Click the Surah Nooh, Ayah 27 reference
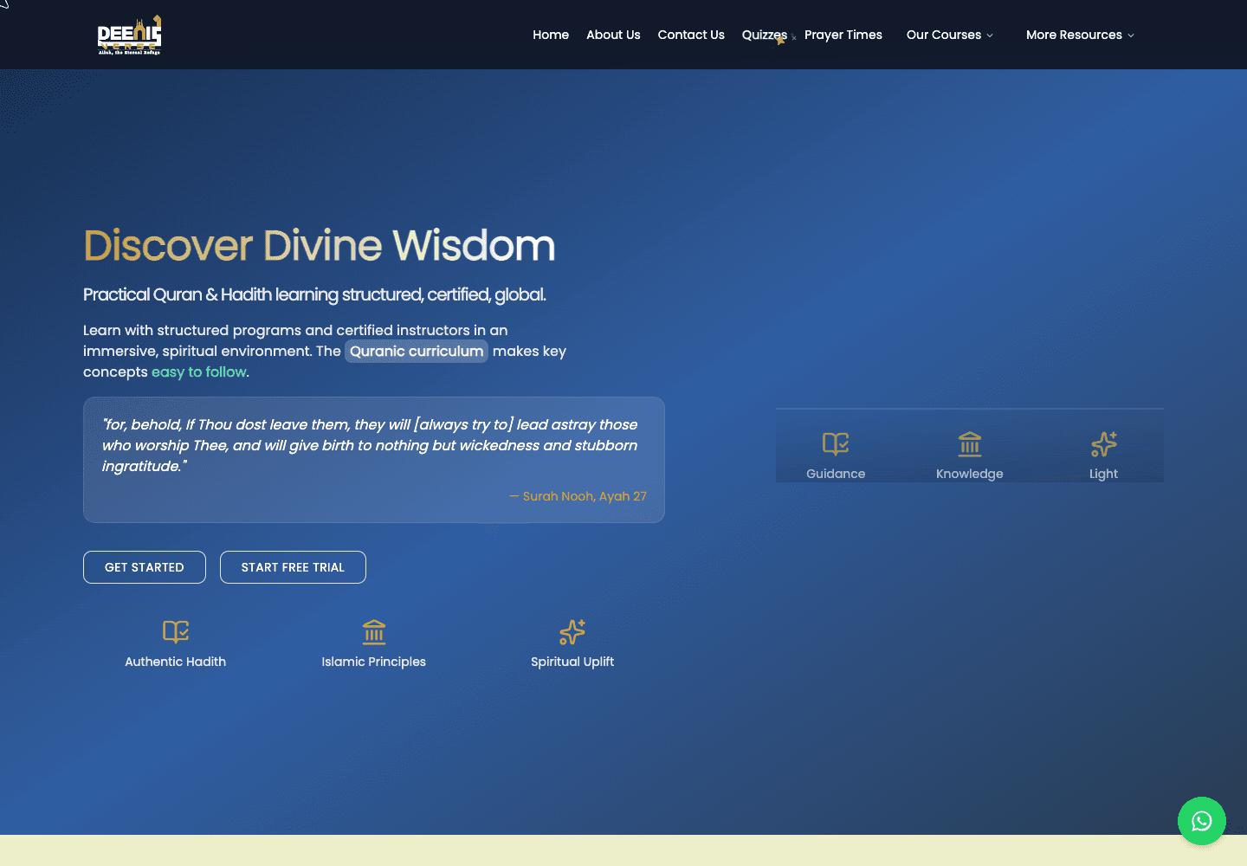 pyautogui.click(x=578, y=496)
